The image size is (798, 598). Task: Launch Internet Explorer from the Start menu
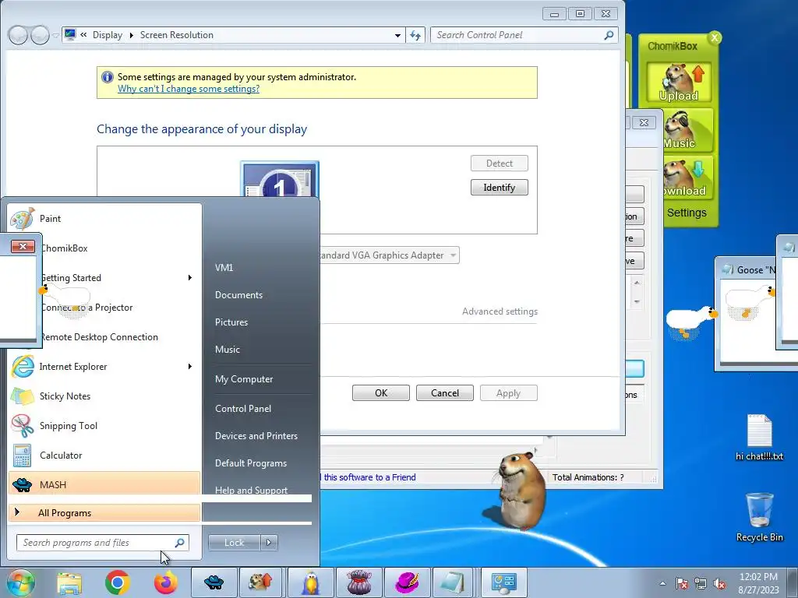click(x=104, y=367)
